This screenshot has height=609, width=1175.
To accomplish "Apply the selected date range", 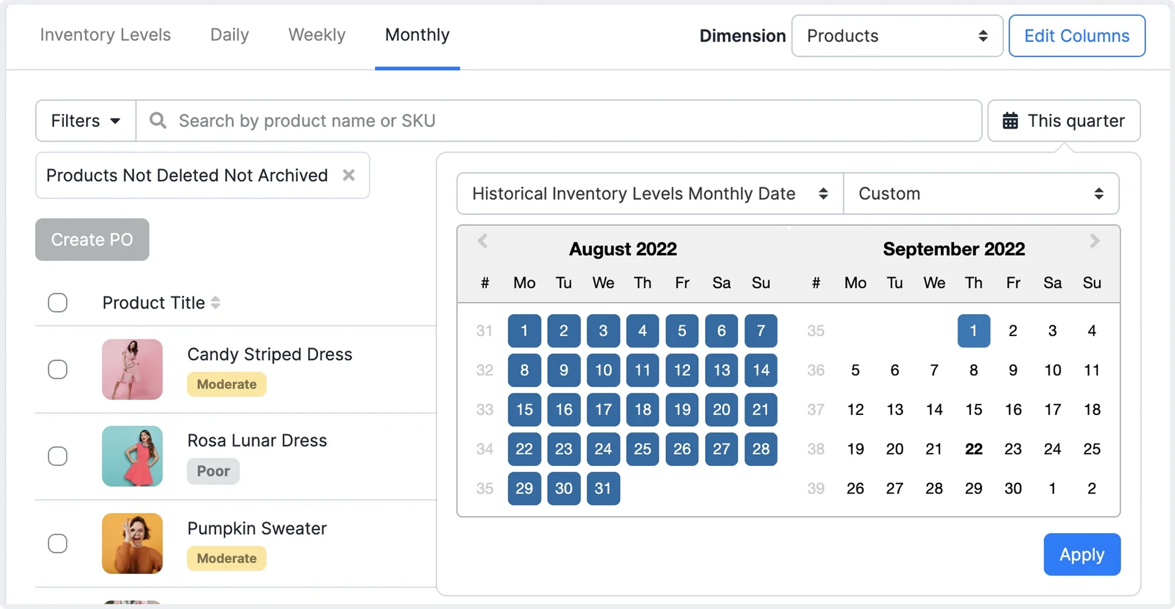I will (1082, 554).
